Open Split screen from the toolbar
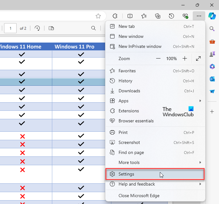The width and height of the screenshot is (219, 204). [130, 16]
